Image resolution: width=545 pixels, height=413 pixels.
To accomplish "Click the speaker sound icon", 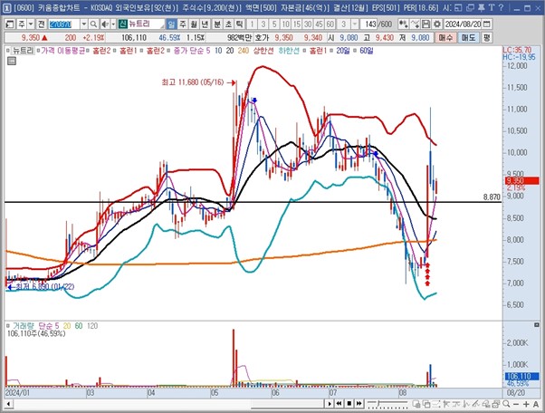I will 105,24.
